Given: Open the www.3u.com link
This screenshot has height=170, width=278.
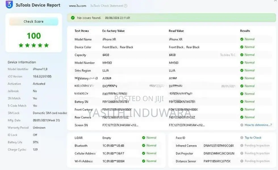Looking at the screenshot, I should tap(78, 6).
